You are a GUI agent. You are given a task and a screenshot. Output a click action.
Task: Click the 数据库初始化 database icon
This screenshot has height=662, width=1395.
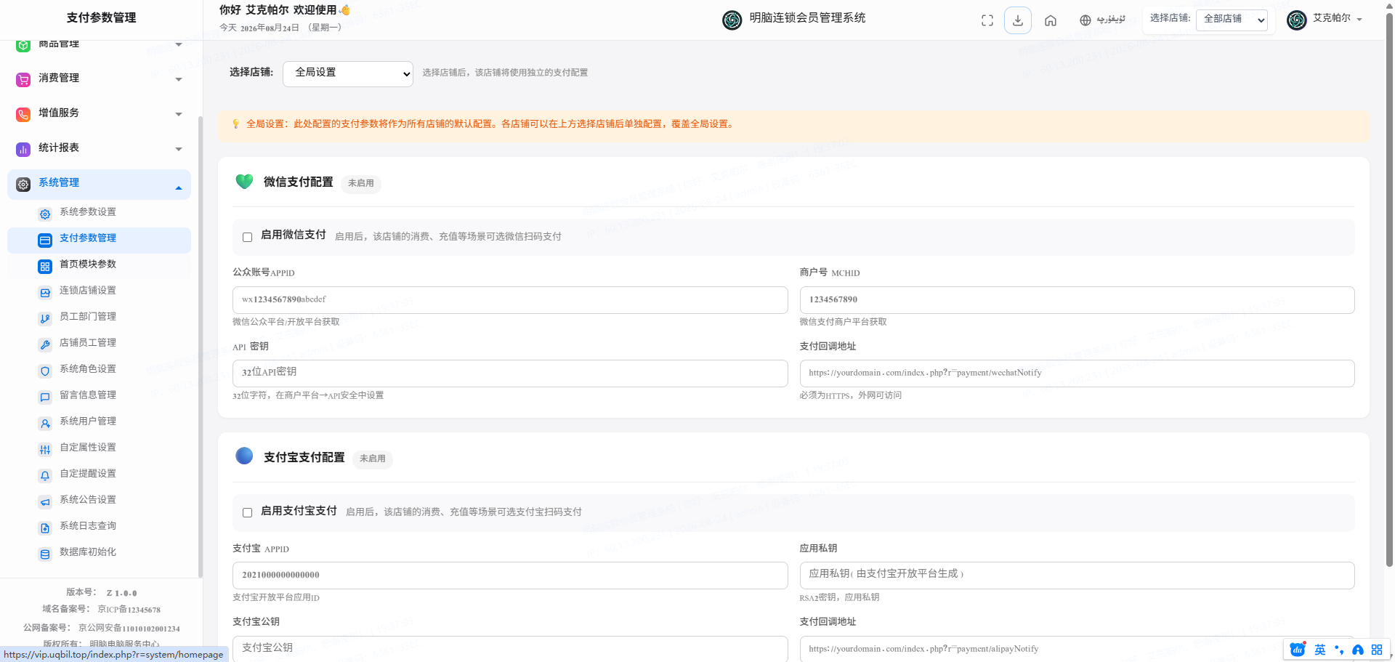[45, 554]
